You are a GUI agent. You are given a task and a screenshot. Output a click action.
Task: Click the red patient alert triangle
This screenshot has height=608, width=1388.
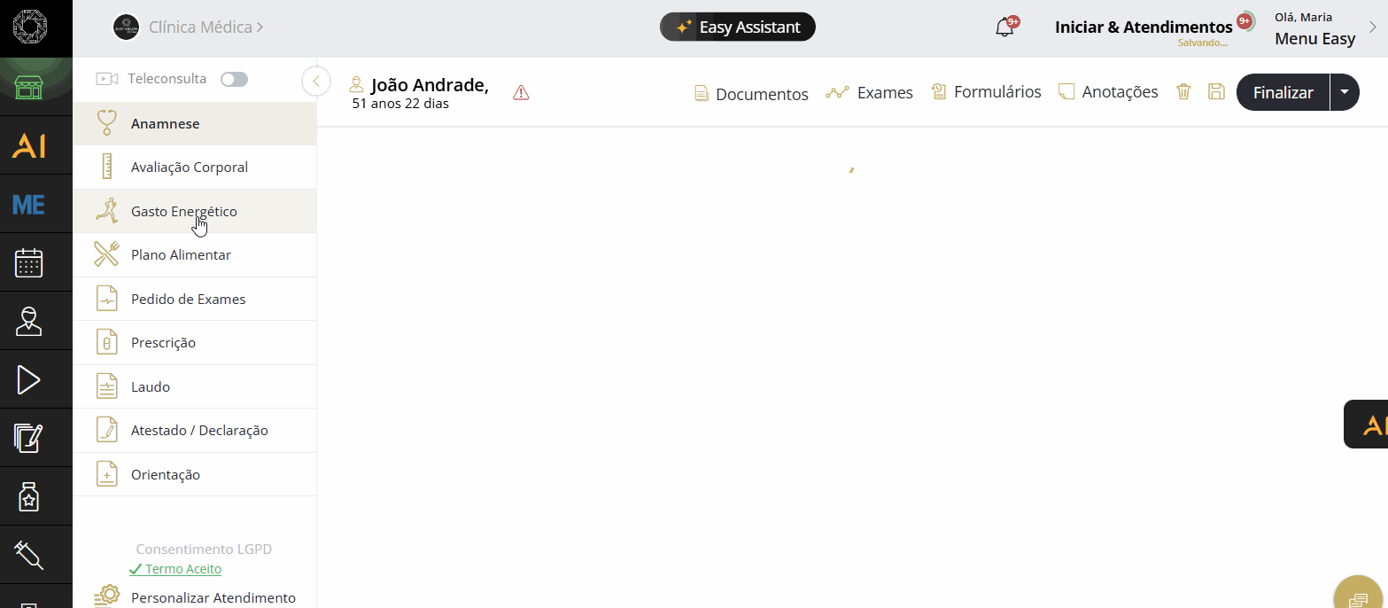click(x=521, y=92)
